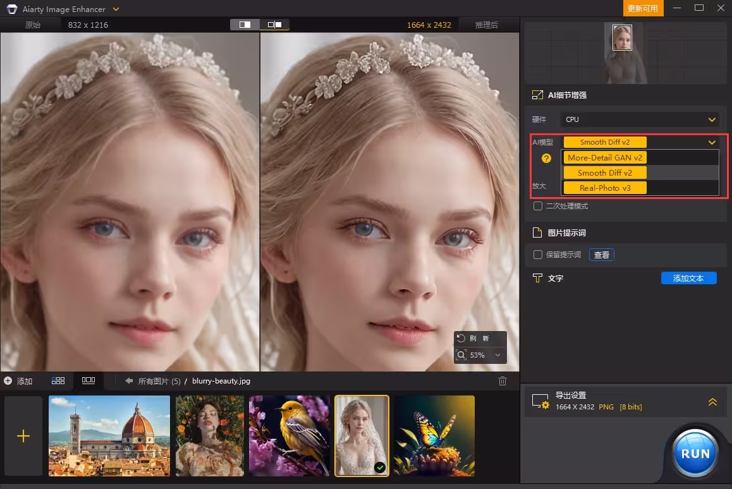
Task: Select the yellow bird thumbnail
Action: coord(290,436)
